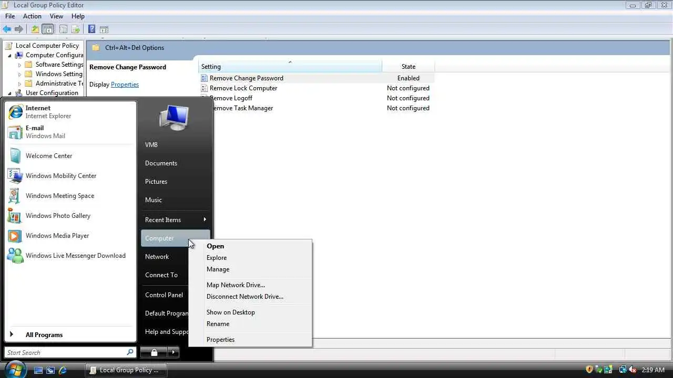673x378 pixels.
Task: Click the Windows Meeting Space icon
Action: tap(14, 196)
